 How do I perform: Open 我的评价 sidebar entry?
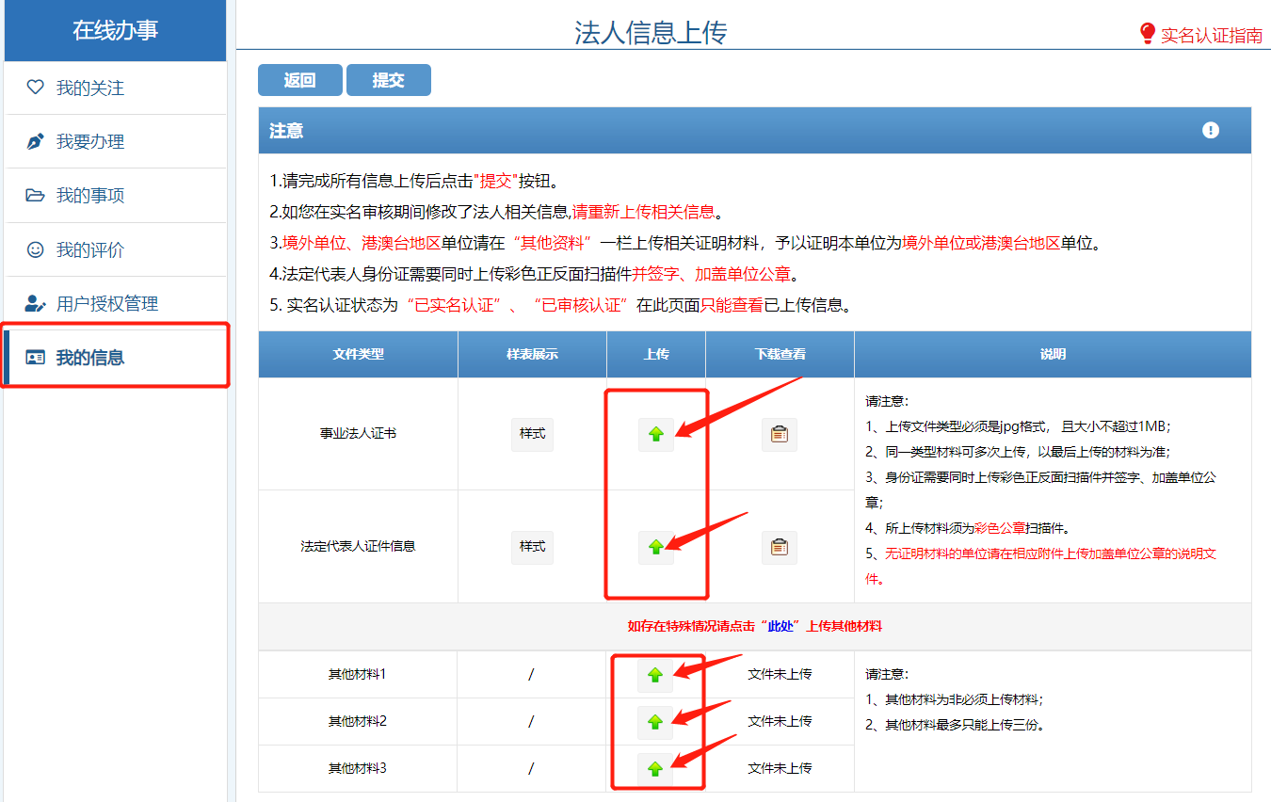point(89,250)
